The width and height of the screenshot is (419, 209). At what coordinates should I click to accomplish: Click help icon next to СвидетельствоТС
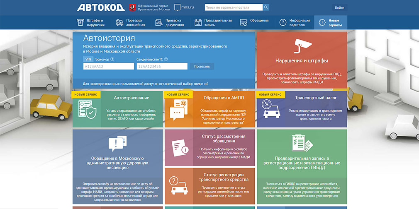[x=166, y=60]
